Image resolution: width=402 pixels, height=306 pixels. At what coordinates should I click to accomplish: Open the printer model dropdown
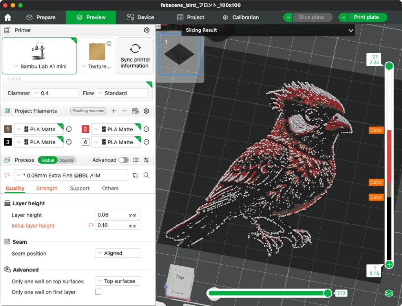[x=39, y=66]
